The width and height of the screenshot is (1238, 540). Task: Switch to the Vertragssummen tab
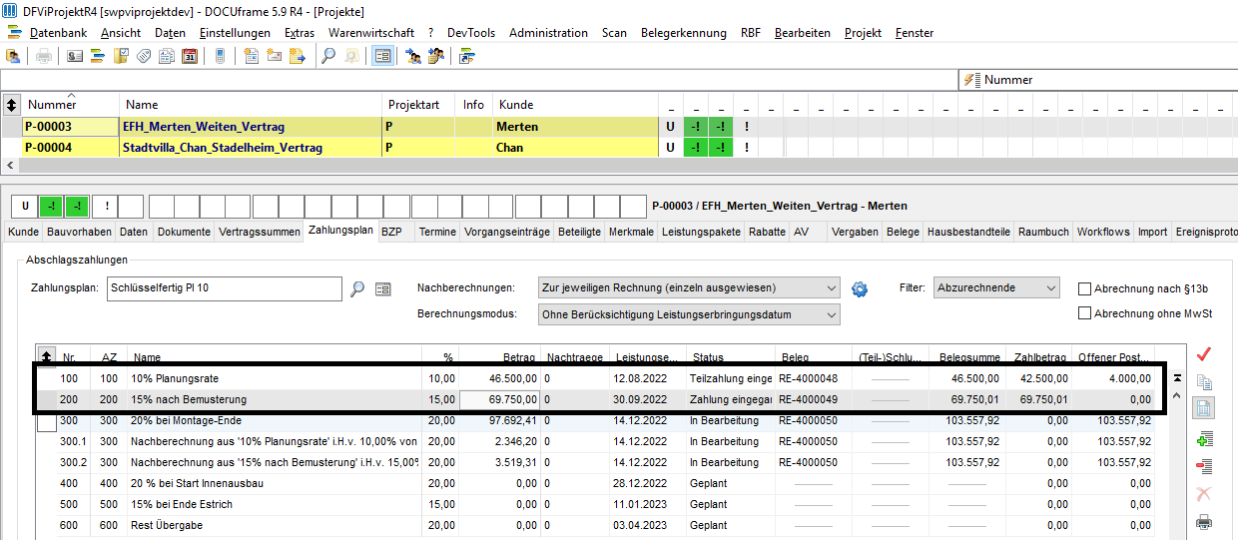260,232
